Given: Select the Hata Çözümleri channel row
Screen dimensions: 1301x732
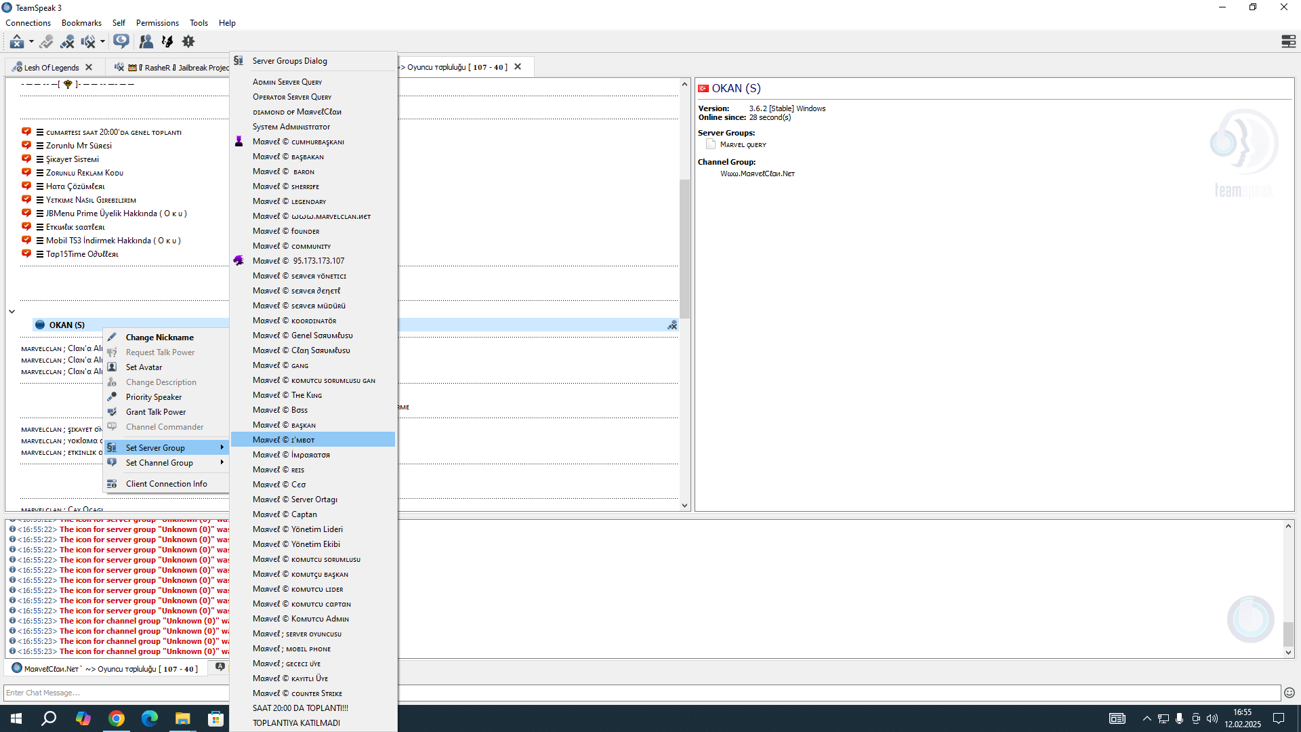Looking at the screenshot, I should (75, 186).
